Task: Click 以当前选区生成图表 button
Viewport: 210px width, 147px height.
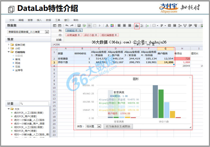Action: click(x=118, y=126)
